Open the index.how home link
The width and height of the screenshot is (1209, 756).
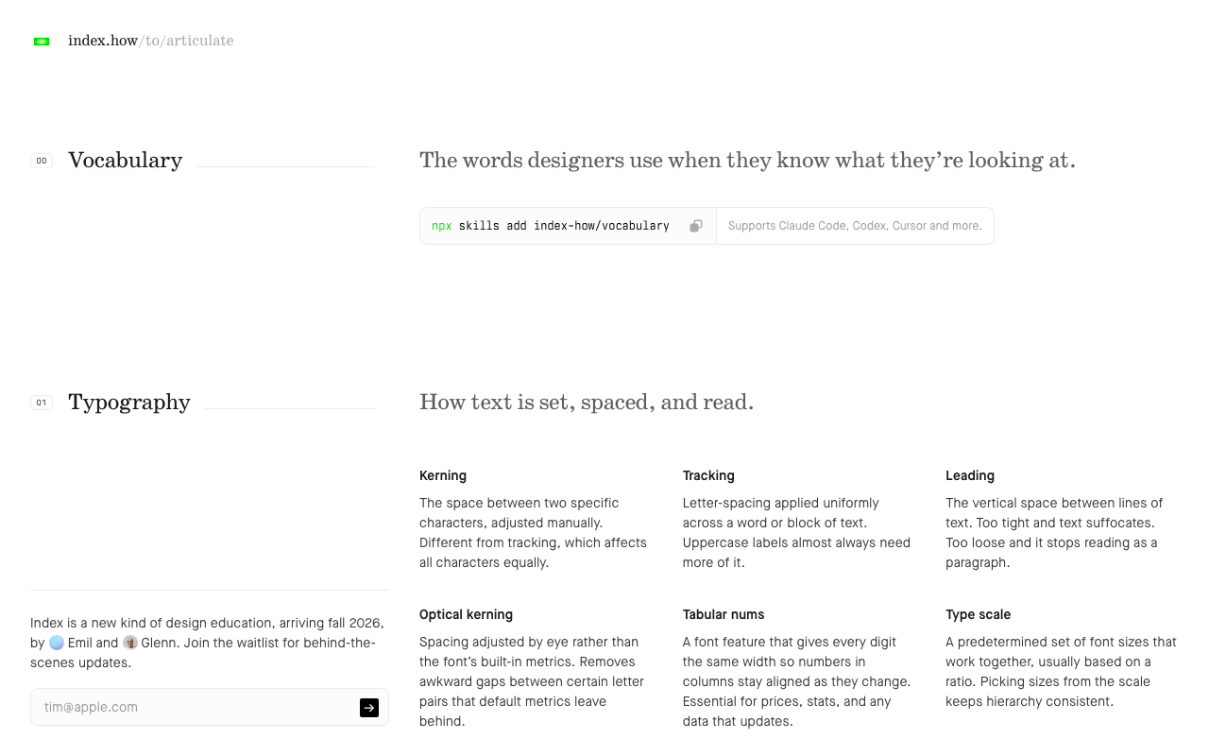click(x=103, y=41)
